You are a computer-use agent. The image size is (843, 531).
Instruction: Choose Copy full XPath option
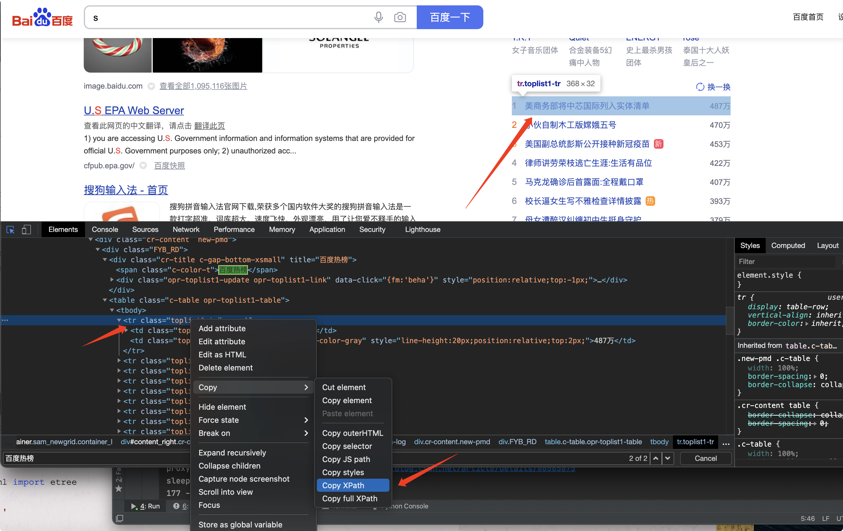pos(350,498)
